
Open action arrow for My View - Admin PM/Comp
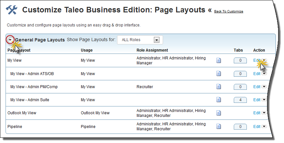[x=264, y=87]
